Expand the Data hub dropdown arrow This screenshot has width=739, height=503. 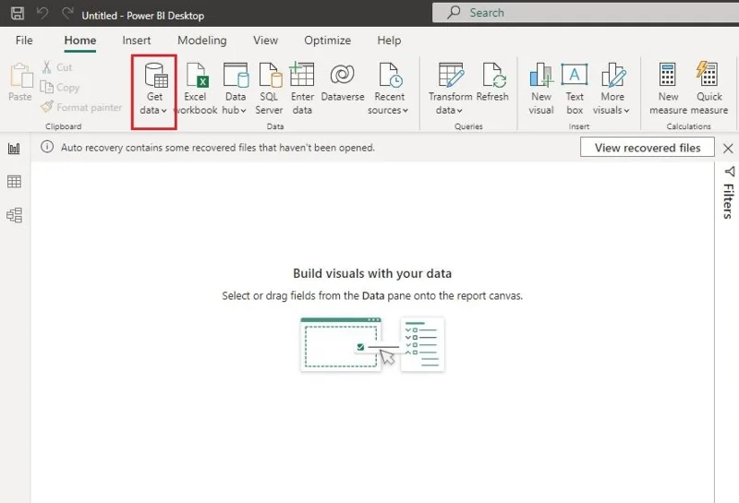[243, 111]
